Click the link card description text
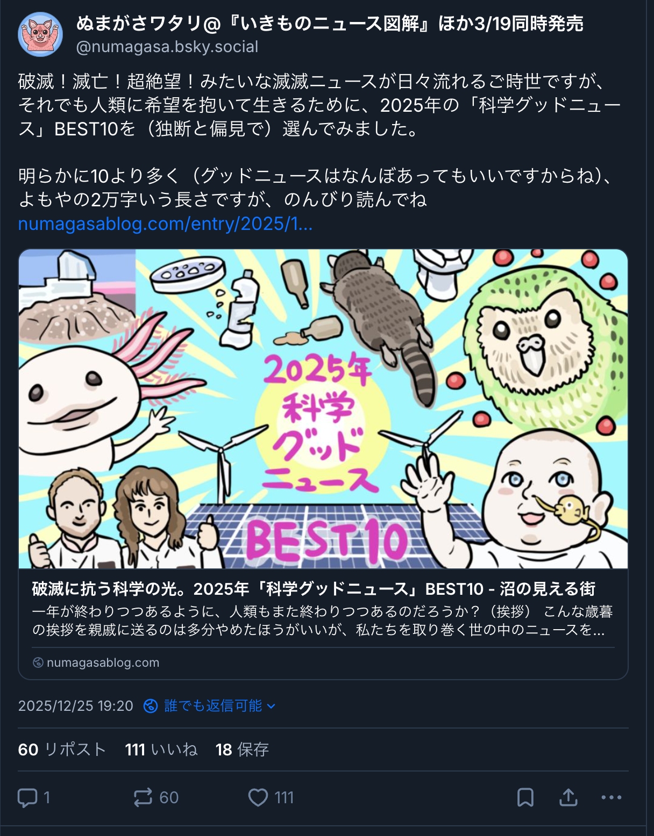The width and height of the screenshot is (654, 836). click(x=323, y=621)
